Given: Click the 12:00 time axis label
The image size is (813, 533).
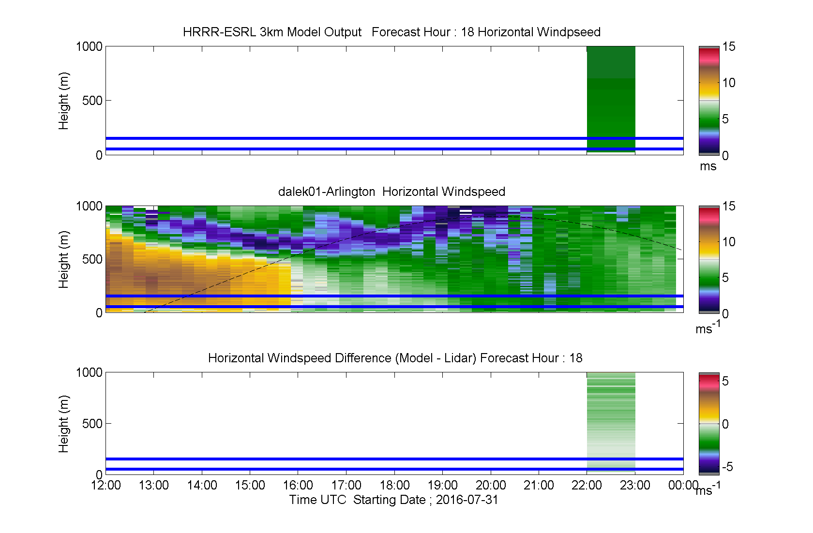Looking at the screenshot, I should [105, 485].
